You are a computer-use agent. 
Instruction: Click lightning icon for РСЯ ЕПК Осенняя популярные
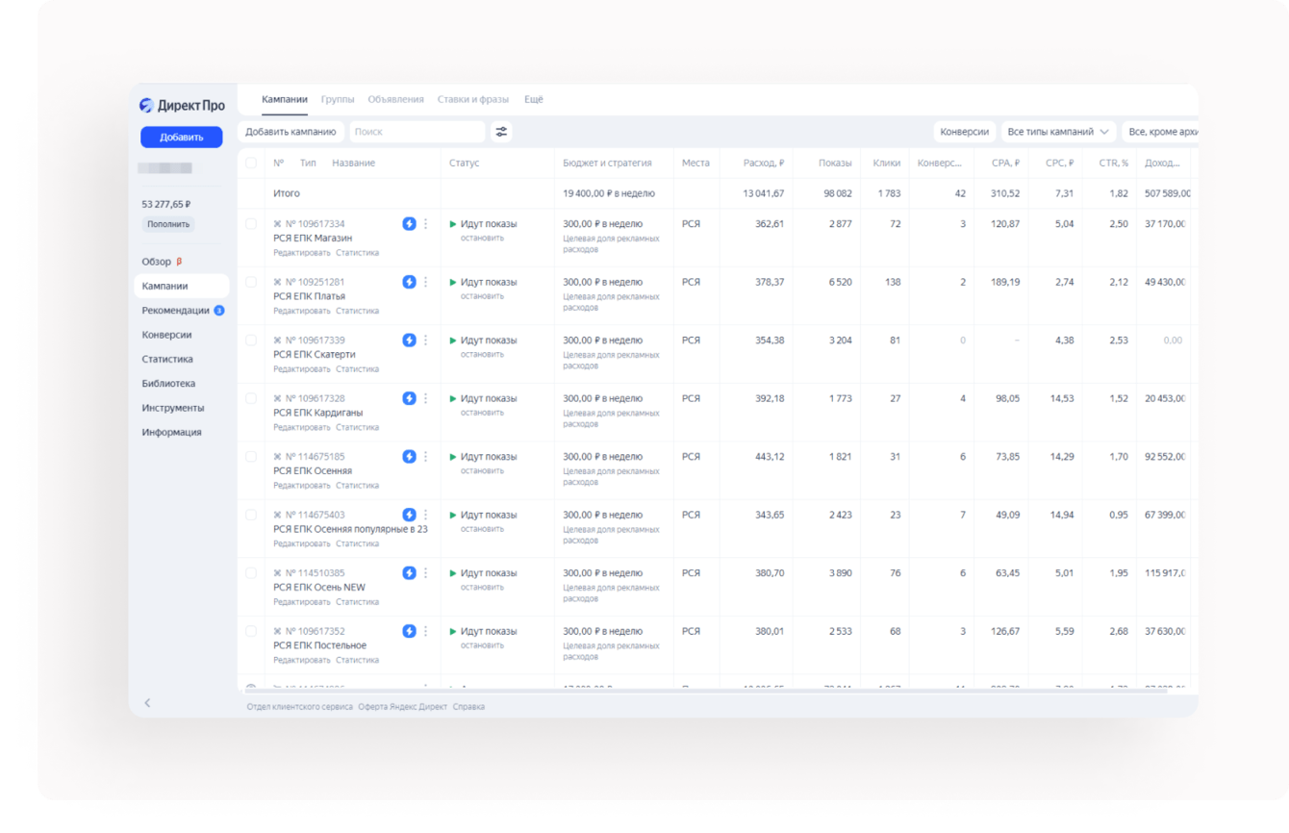point(409,515)
